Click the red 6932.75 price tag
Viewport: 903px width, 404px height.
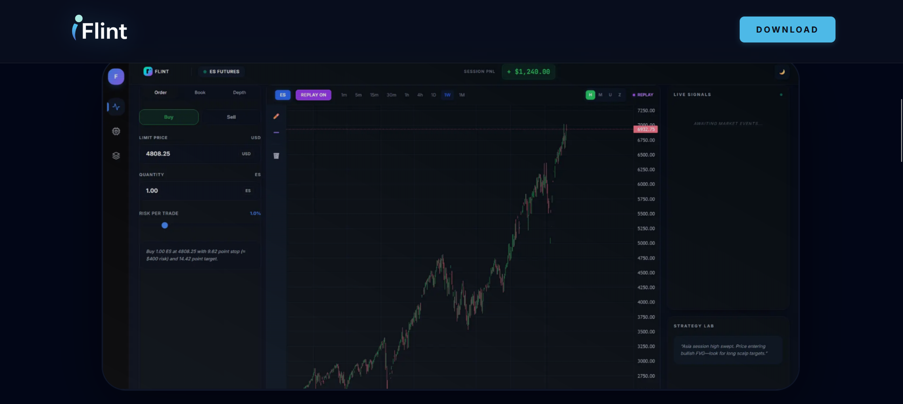coord(646,129)
